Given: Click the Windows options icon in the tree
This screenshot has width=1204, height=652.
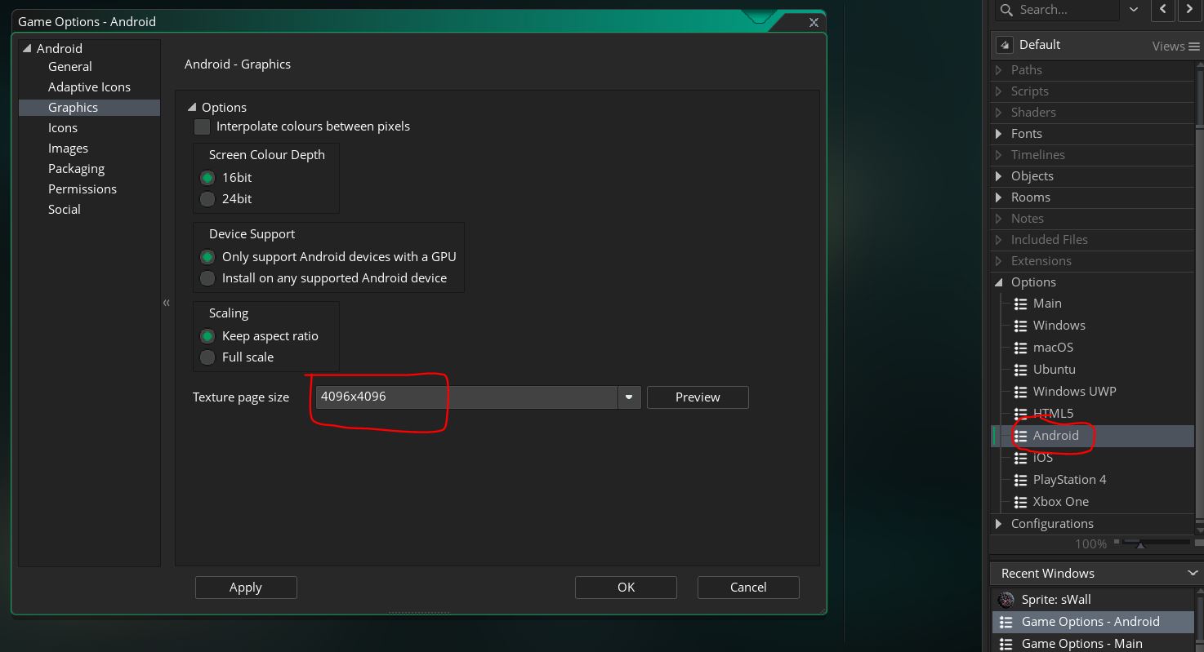Looking at the screenshot, I should (1020, 326).
